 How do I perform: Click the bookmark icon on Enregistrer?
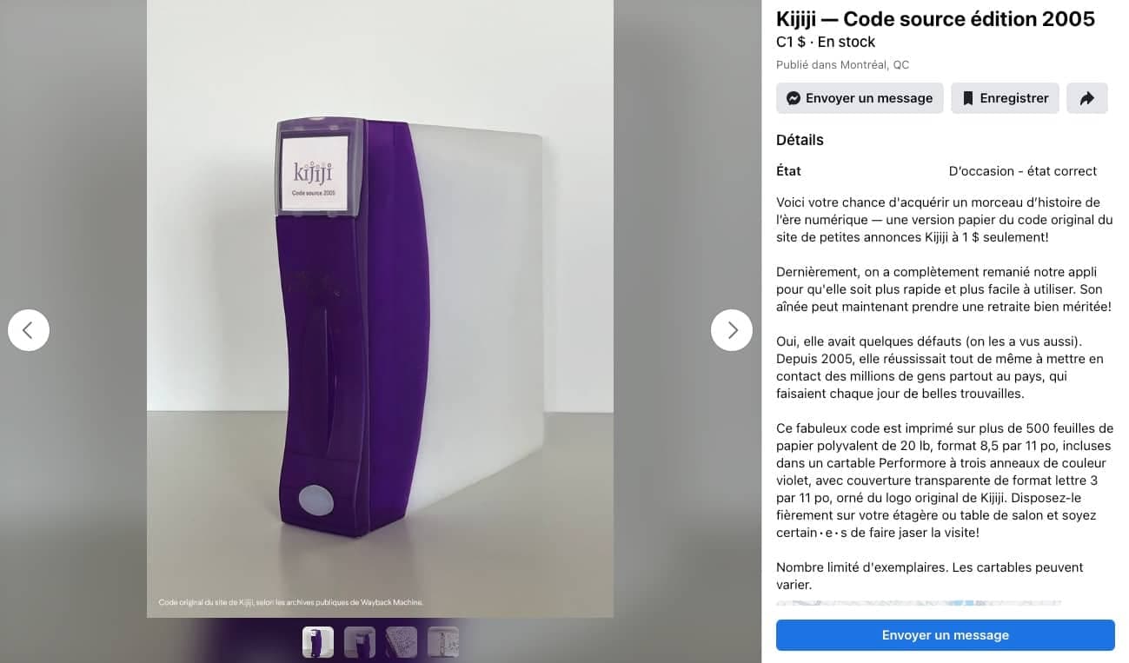(966, 98)
